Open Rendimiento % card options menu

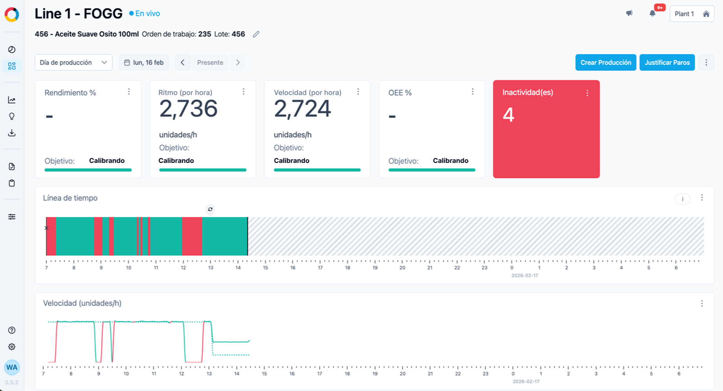tap(129, 91)
